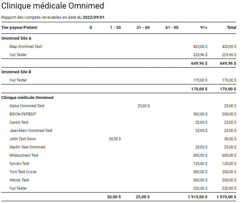Open the Map Omnimed Test patient row

tap(26, 47)
